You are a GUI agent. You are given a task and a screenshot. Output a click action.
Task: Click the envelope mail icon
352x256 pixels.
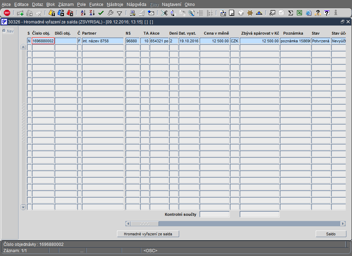151,13
